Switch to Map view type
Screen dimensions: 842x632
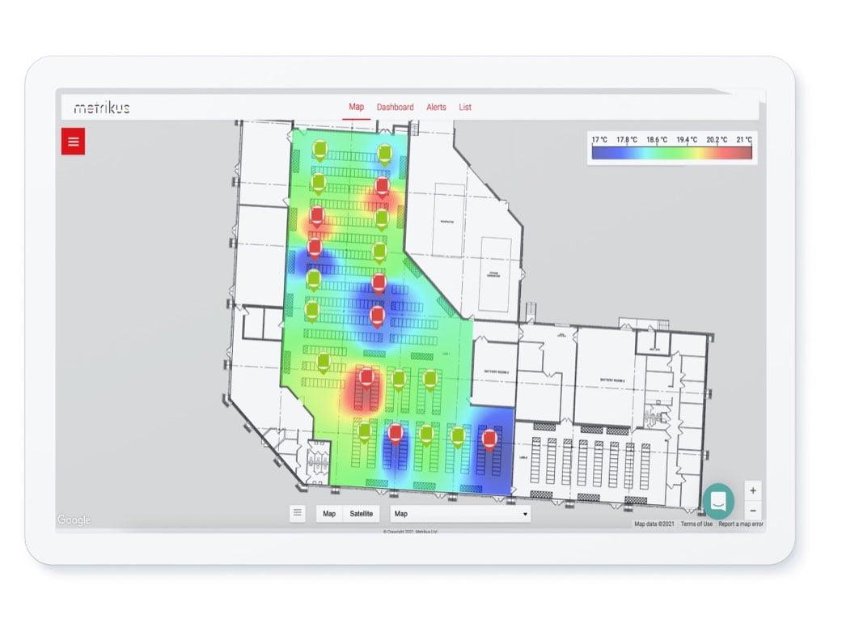click(329, 514)
